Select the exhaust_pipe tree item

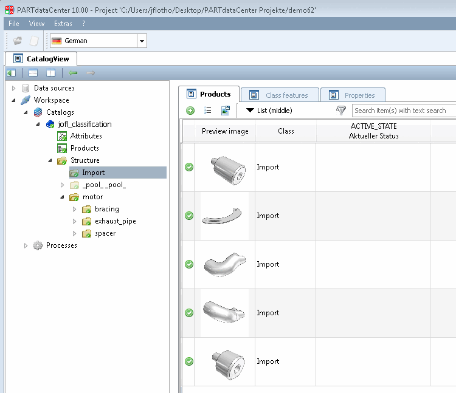point(115,221)
